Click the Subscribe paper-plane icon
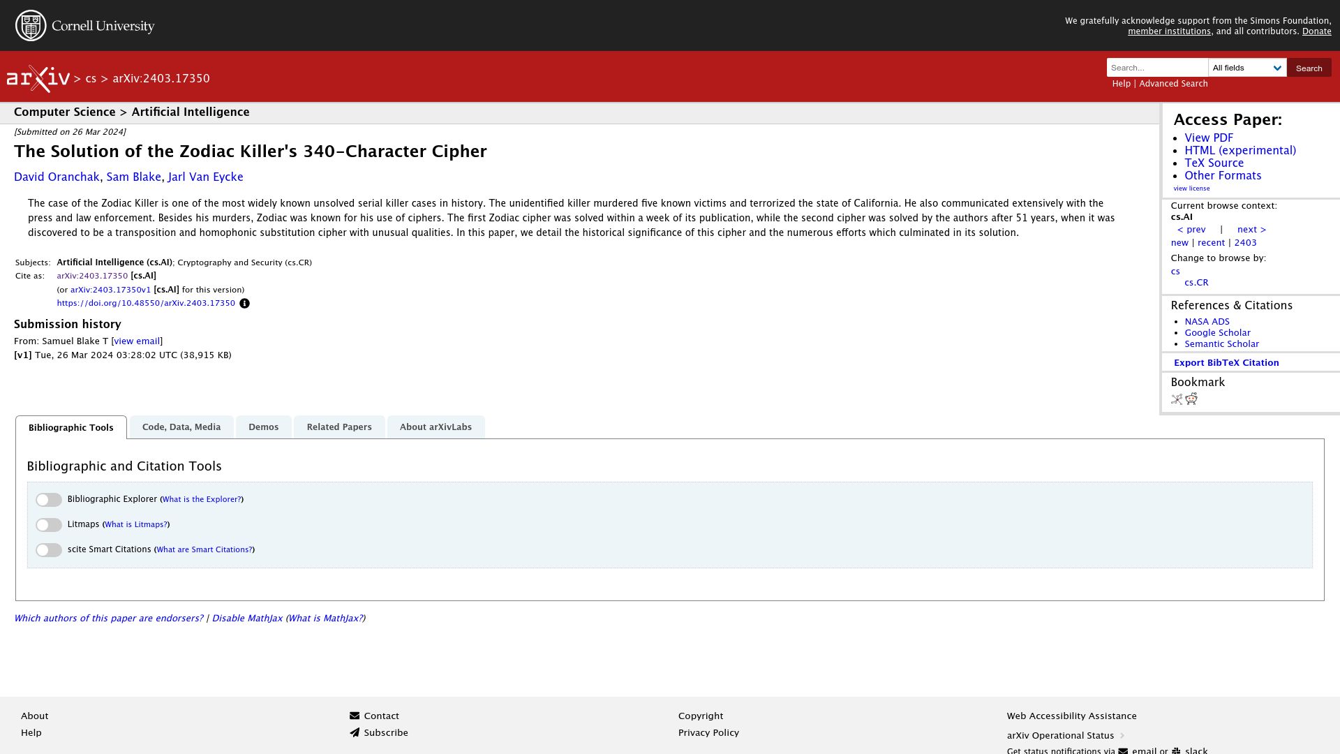Image resolution: width=1340 pixels, height=754 pixels. pyautogui.click(x=355, y=732)
